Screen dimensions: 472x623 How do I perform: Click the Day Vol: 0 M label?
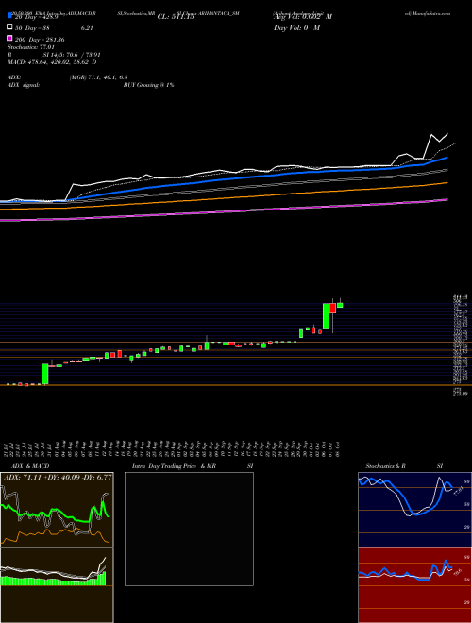tap(296, 27)
